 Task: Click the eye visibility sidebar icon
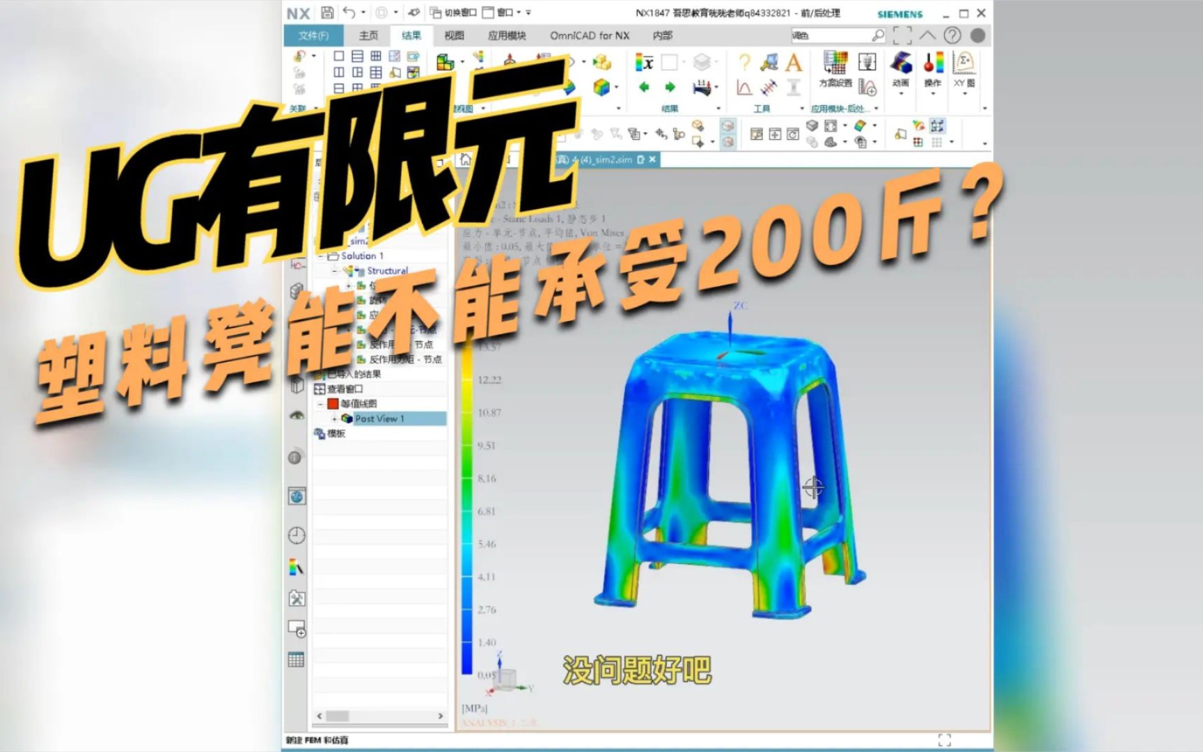pos(297,416)
